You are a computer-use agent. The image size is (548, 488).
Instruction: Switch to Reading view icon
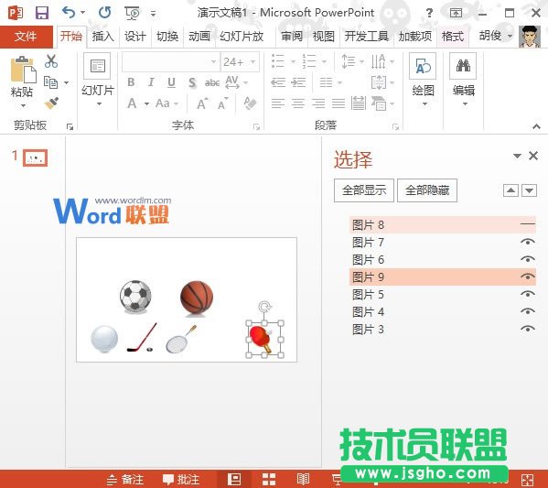(x=303, y=479)
